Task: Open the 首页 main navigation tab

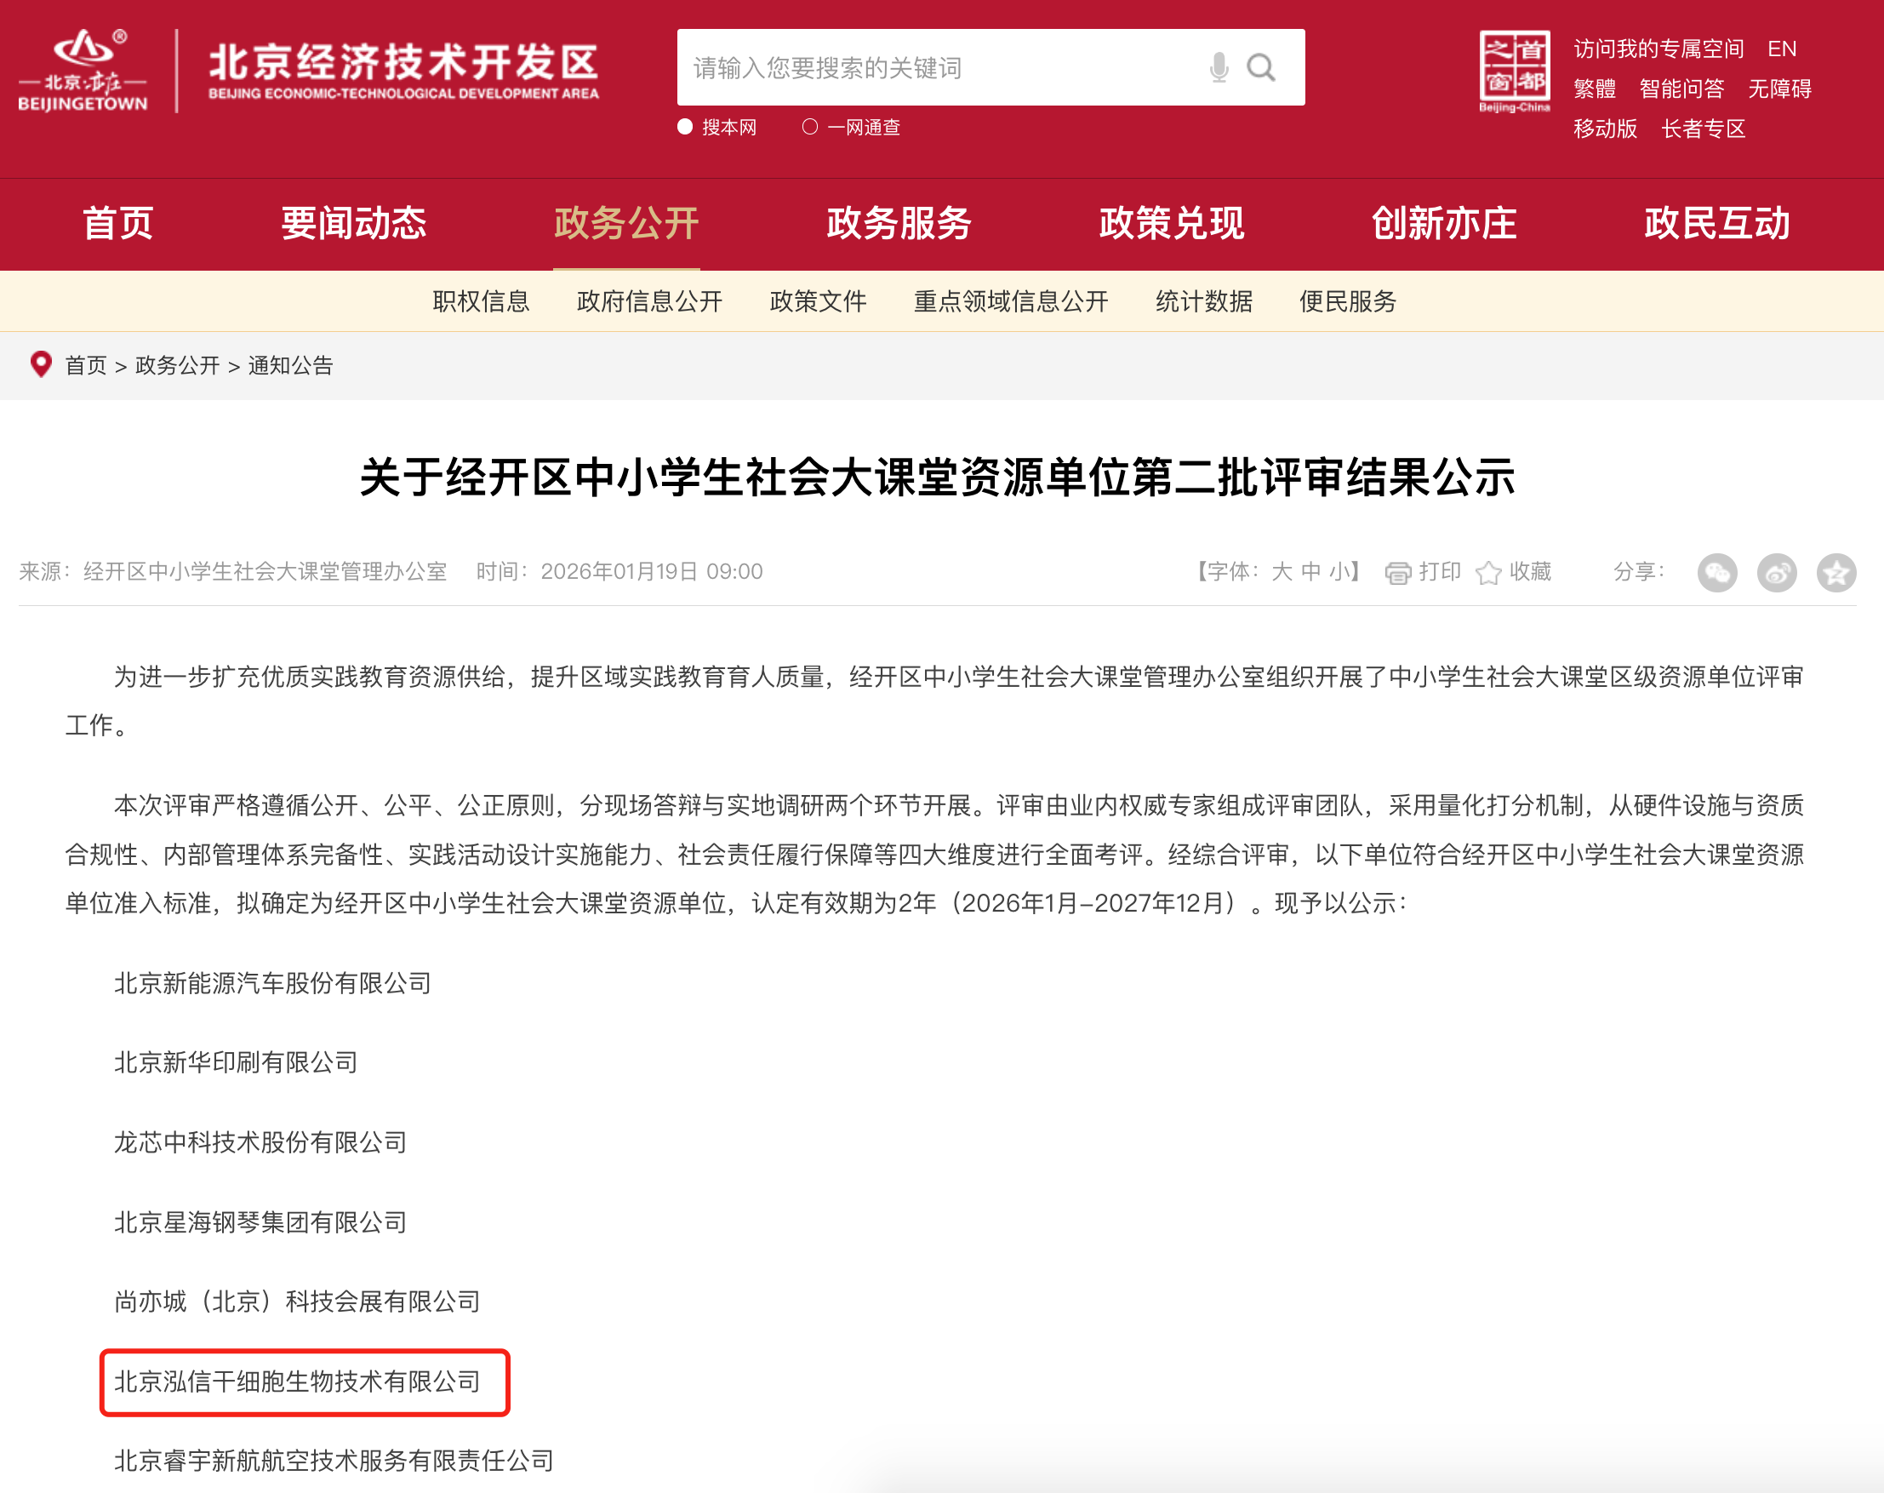Action: point(118,224)
